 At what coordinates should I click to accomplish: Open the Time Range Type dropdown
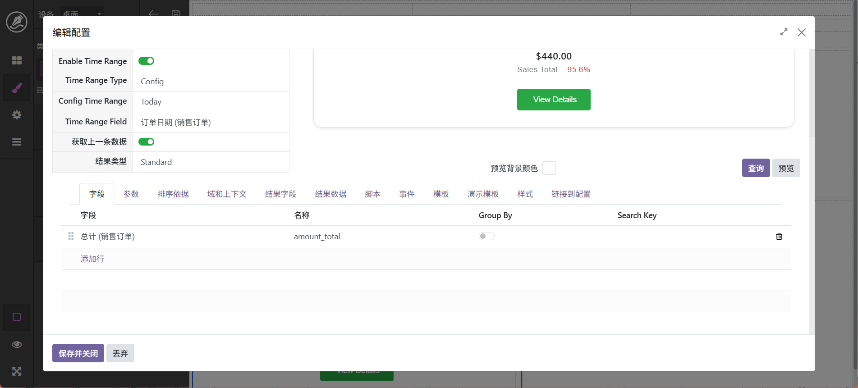pyautogui.click(x=211, y=82)
